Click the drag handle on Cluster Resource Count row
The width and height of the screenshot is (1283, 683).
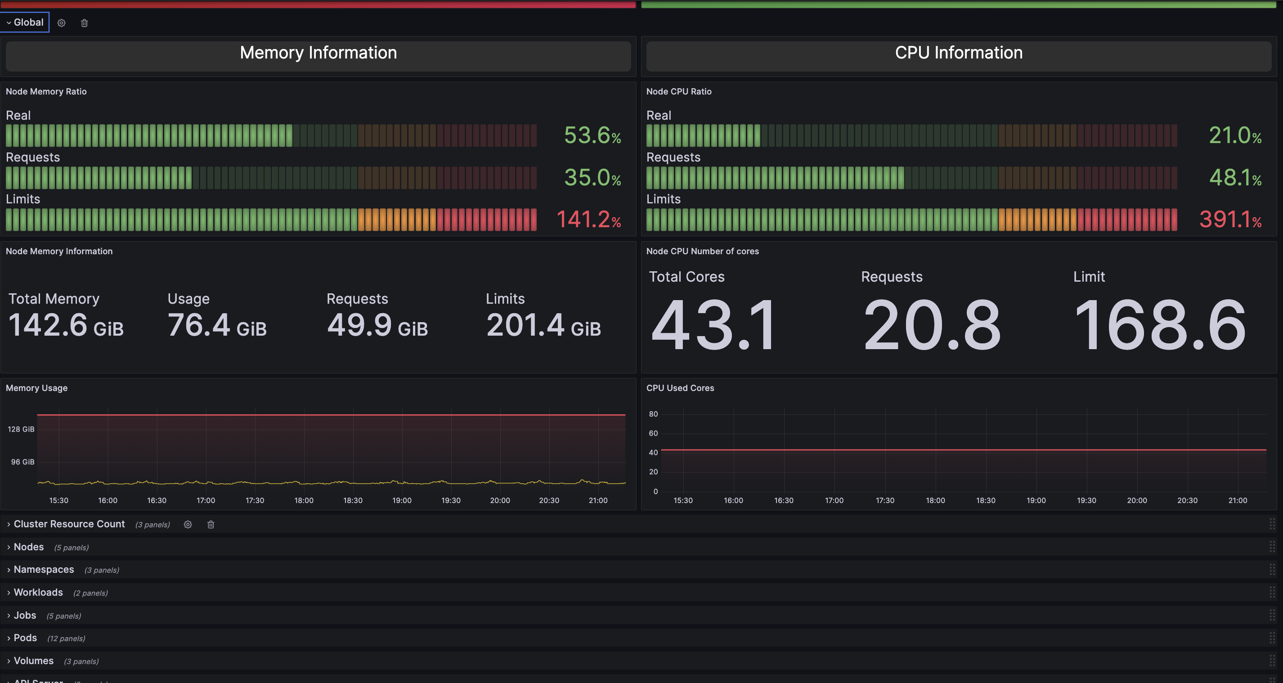(1272, 524)
